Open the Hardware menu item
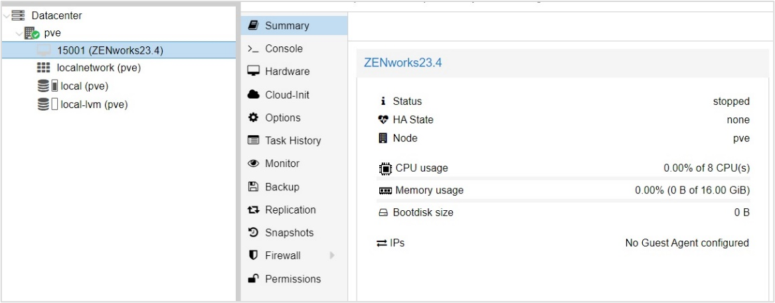775x303 pixels. click(287, 72)
